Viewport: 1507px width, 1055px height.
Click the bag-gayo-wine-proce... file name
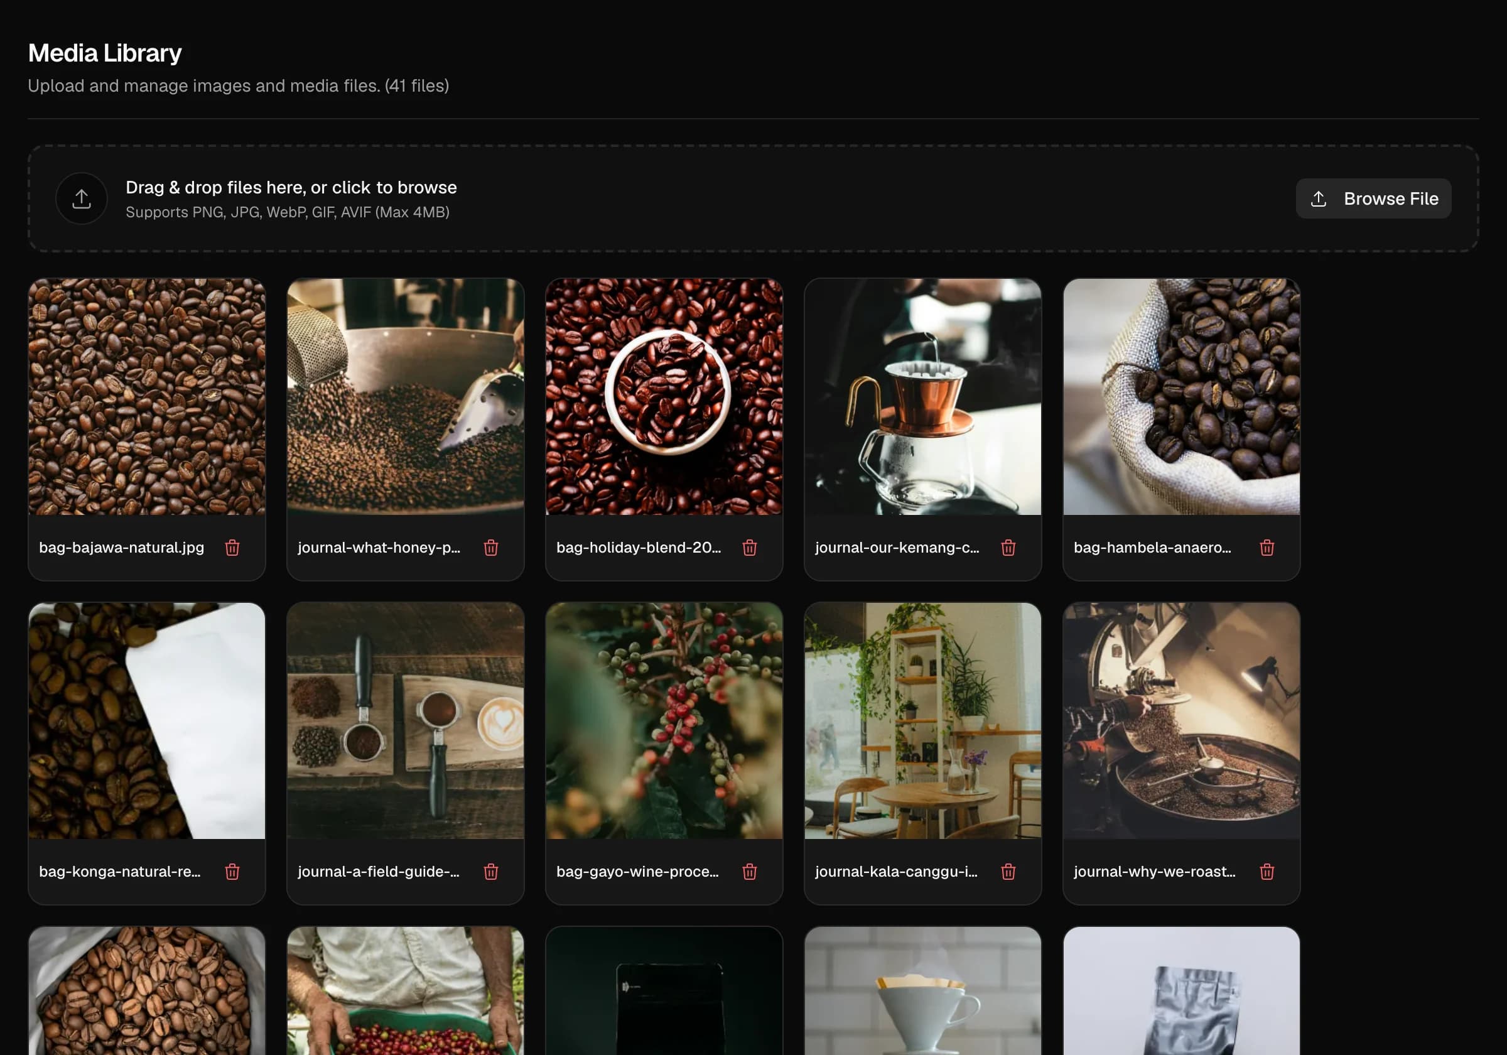(x=637, y=872)
